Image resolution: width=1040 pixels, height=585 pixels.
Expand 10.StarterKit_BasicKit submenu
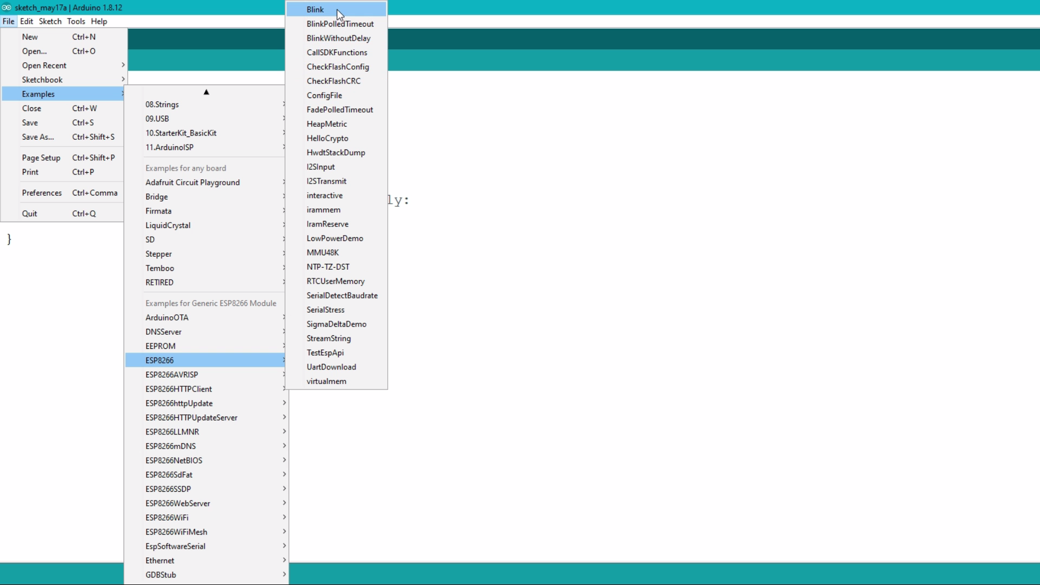(x=206, y=133)
